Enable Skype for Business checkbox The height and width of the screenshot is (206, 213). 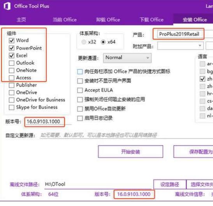12,107
